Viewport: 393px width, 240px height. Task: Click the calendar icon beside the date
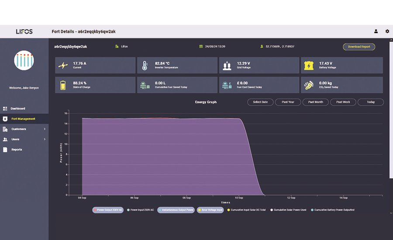pyautogui.click(x=201, y=46)
